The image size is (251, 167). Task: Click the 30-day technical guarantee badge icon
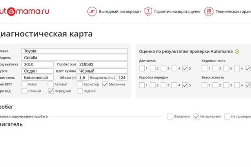(209, 11)
